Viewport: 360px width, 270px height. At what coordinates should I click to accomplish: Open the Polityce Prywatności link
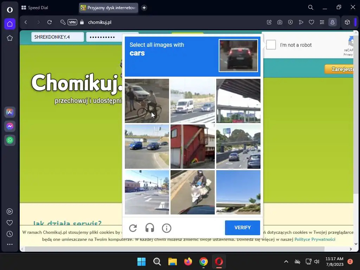pyautogui.click(x=315, y=239)
